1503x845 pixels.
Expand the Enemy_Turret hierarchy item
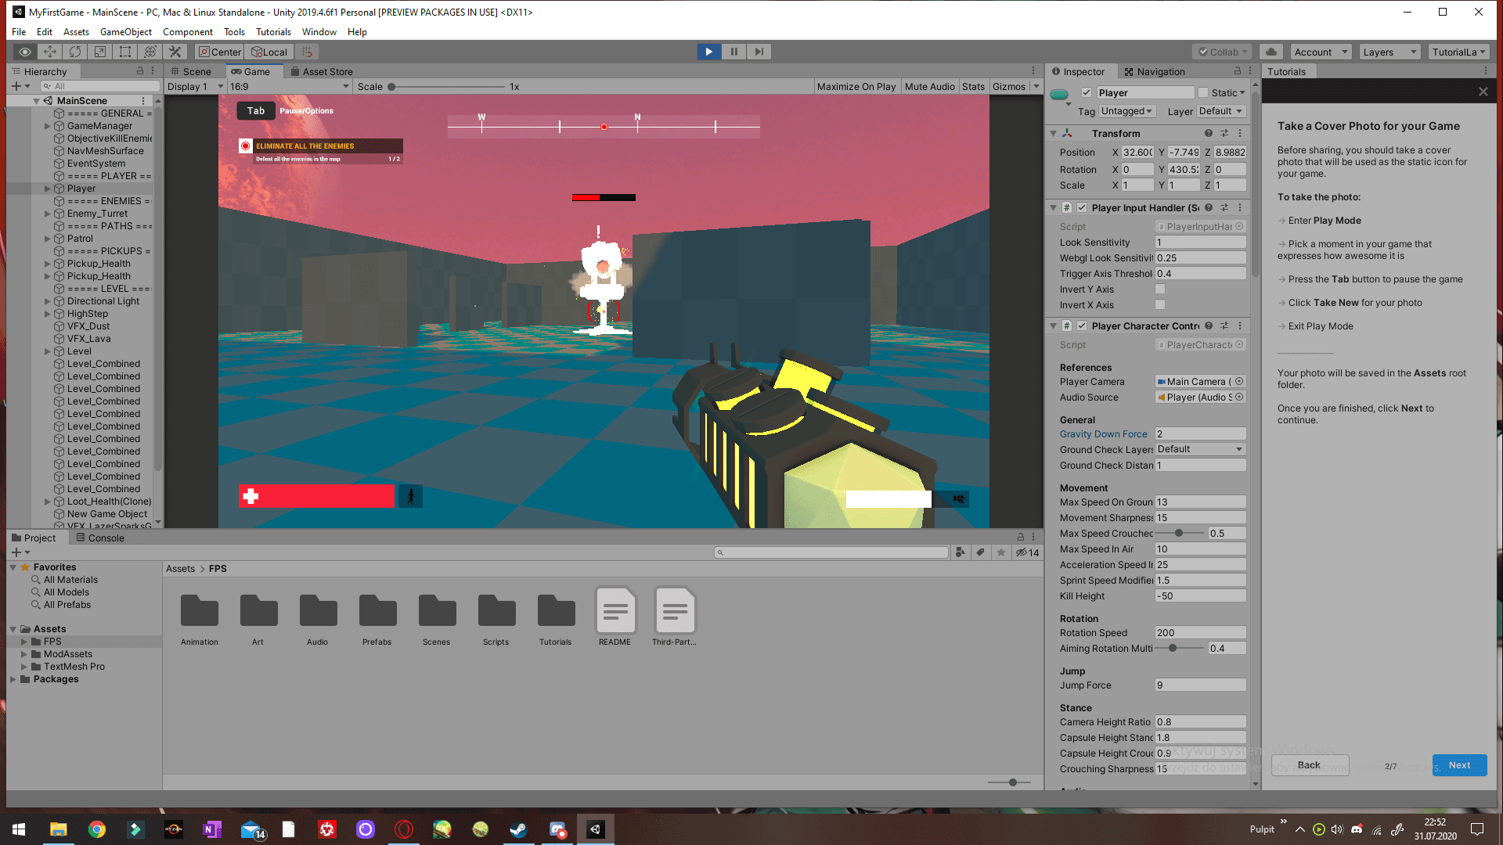point(48,214)
